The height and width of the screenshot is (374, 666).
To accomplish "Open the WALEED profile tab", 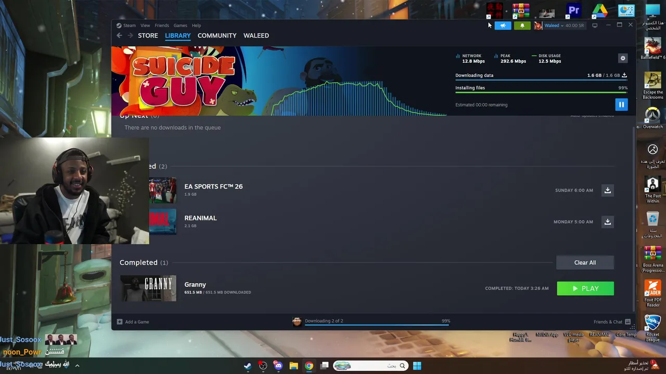I will pos(256,35).
